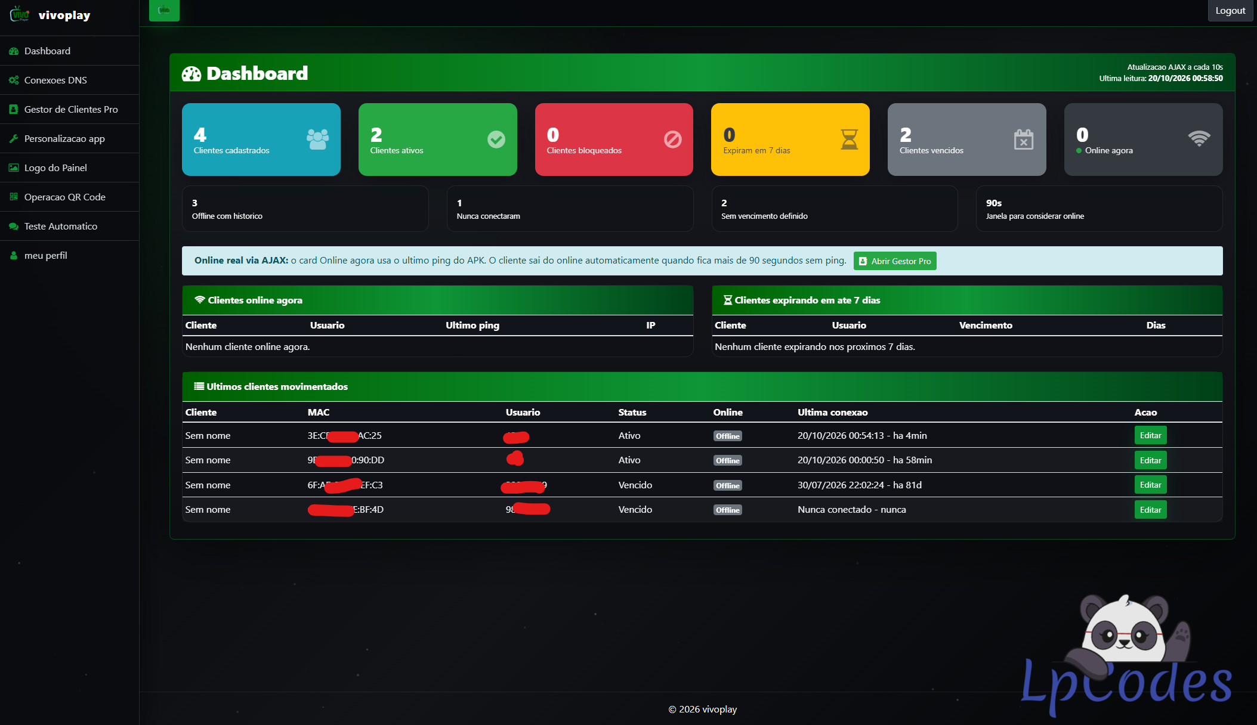Image resolution: width=1257 pixels, height=725 pixels.
Task: Click the Sem vencimento definido stat box
Action: click(x=835, y=209)
